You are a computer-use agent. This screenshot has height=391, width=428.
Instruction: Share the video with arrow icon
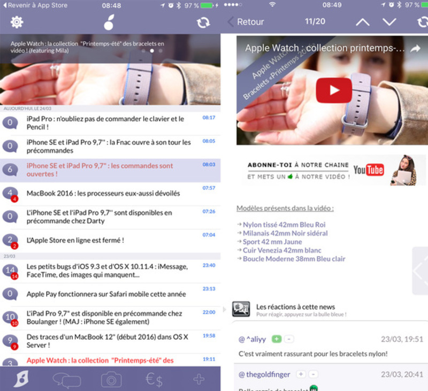point(416,49)
